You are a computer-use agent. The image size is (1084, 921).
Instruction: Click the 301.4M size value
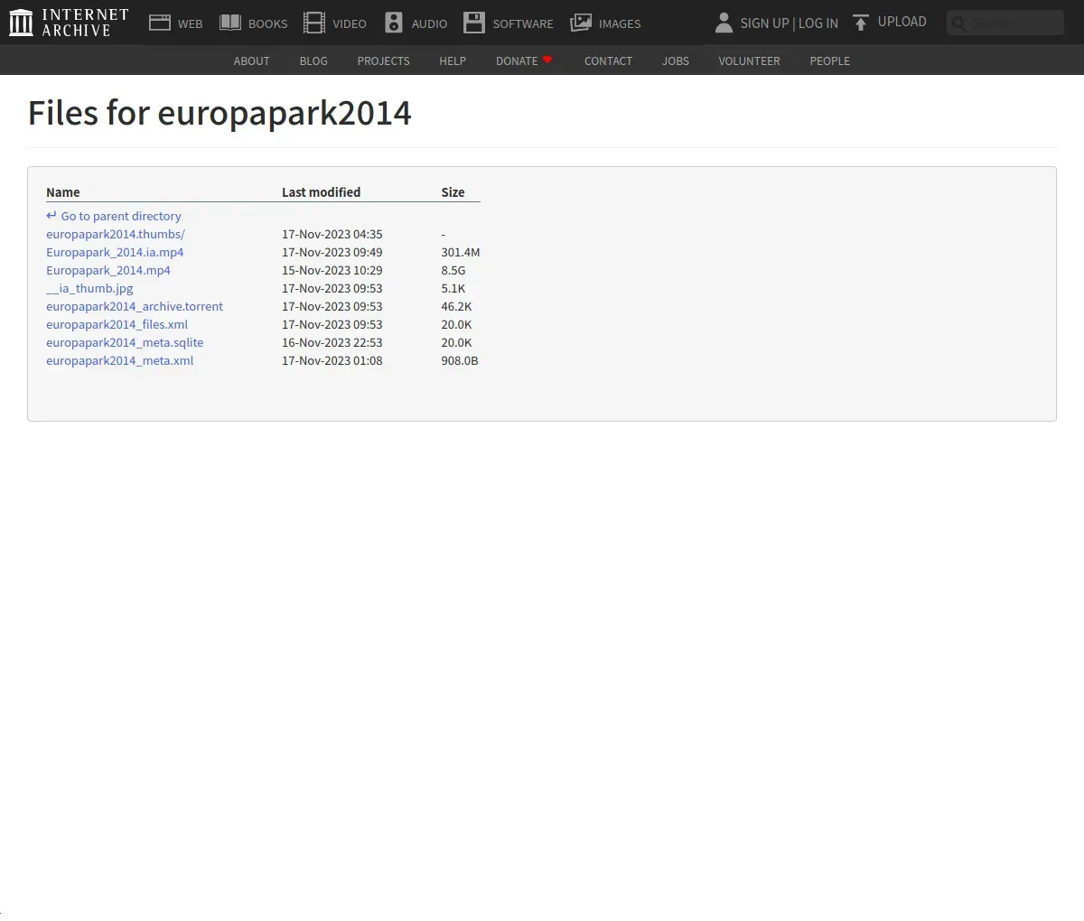(x=461, y=252)
